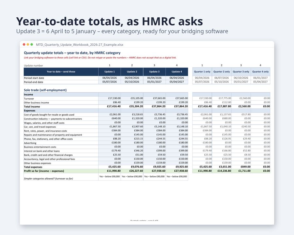Image resolution: width=294 pixels, height=235 pixels.
Task: Click the 'Update 3 = 6 April to 5 January' subtitle
Action: pos(122,31)
